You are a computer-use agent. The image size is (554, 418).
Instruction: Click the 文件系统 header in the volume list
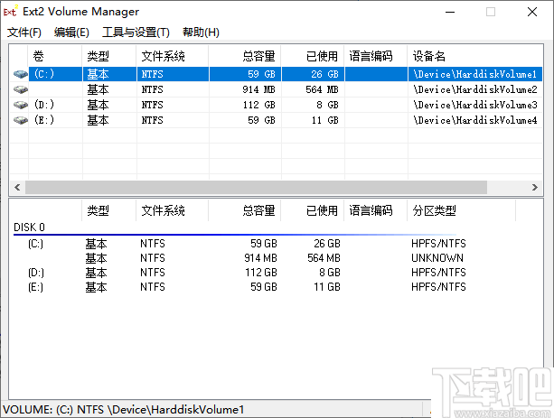(173, 56)
